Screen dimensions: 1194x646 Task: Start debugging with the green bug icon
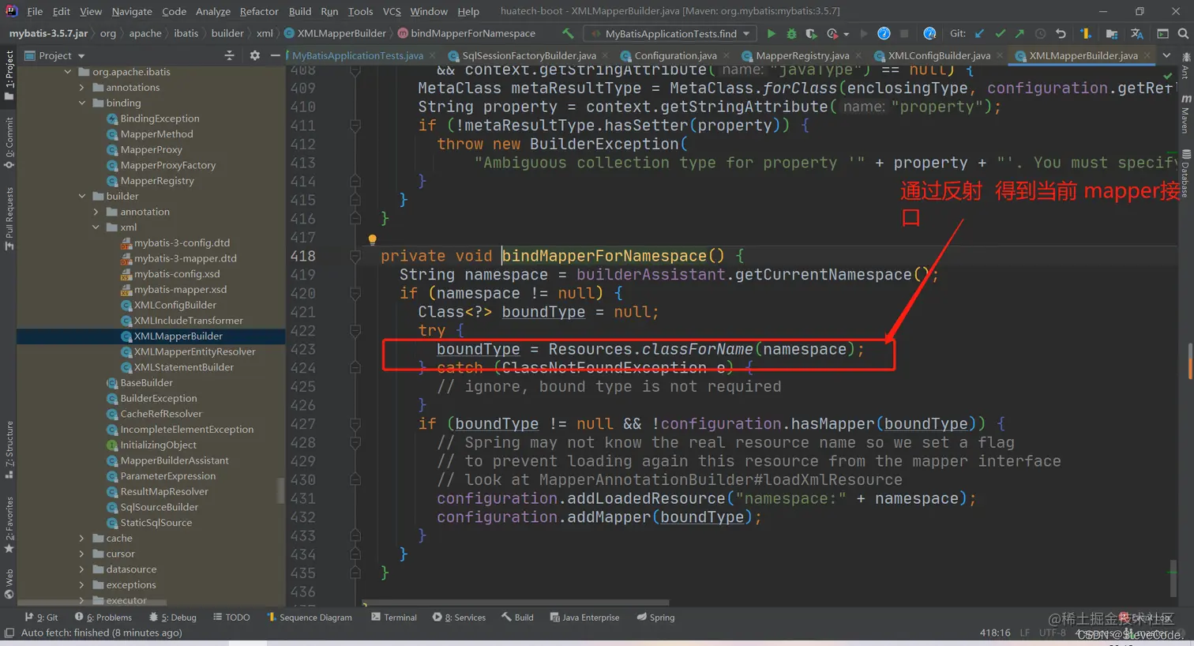tap(791, 33)
